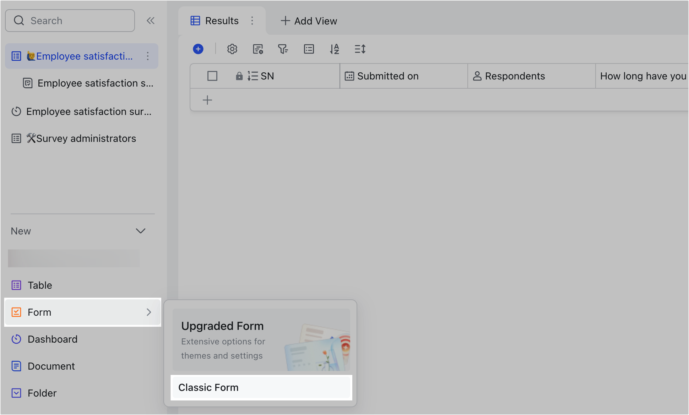Click the Search input field
Screen dimensions: 689x415
pos(70,21)
